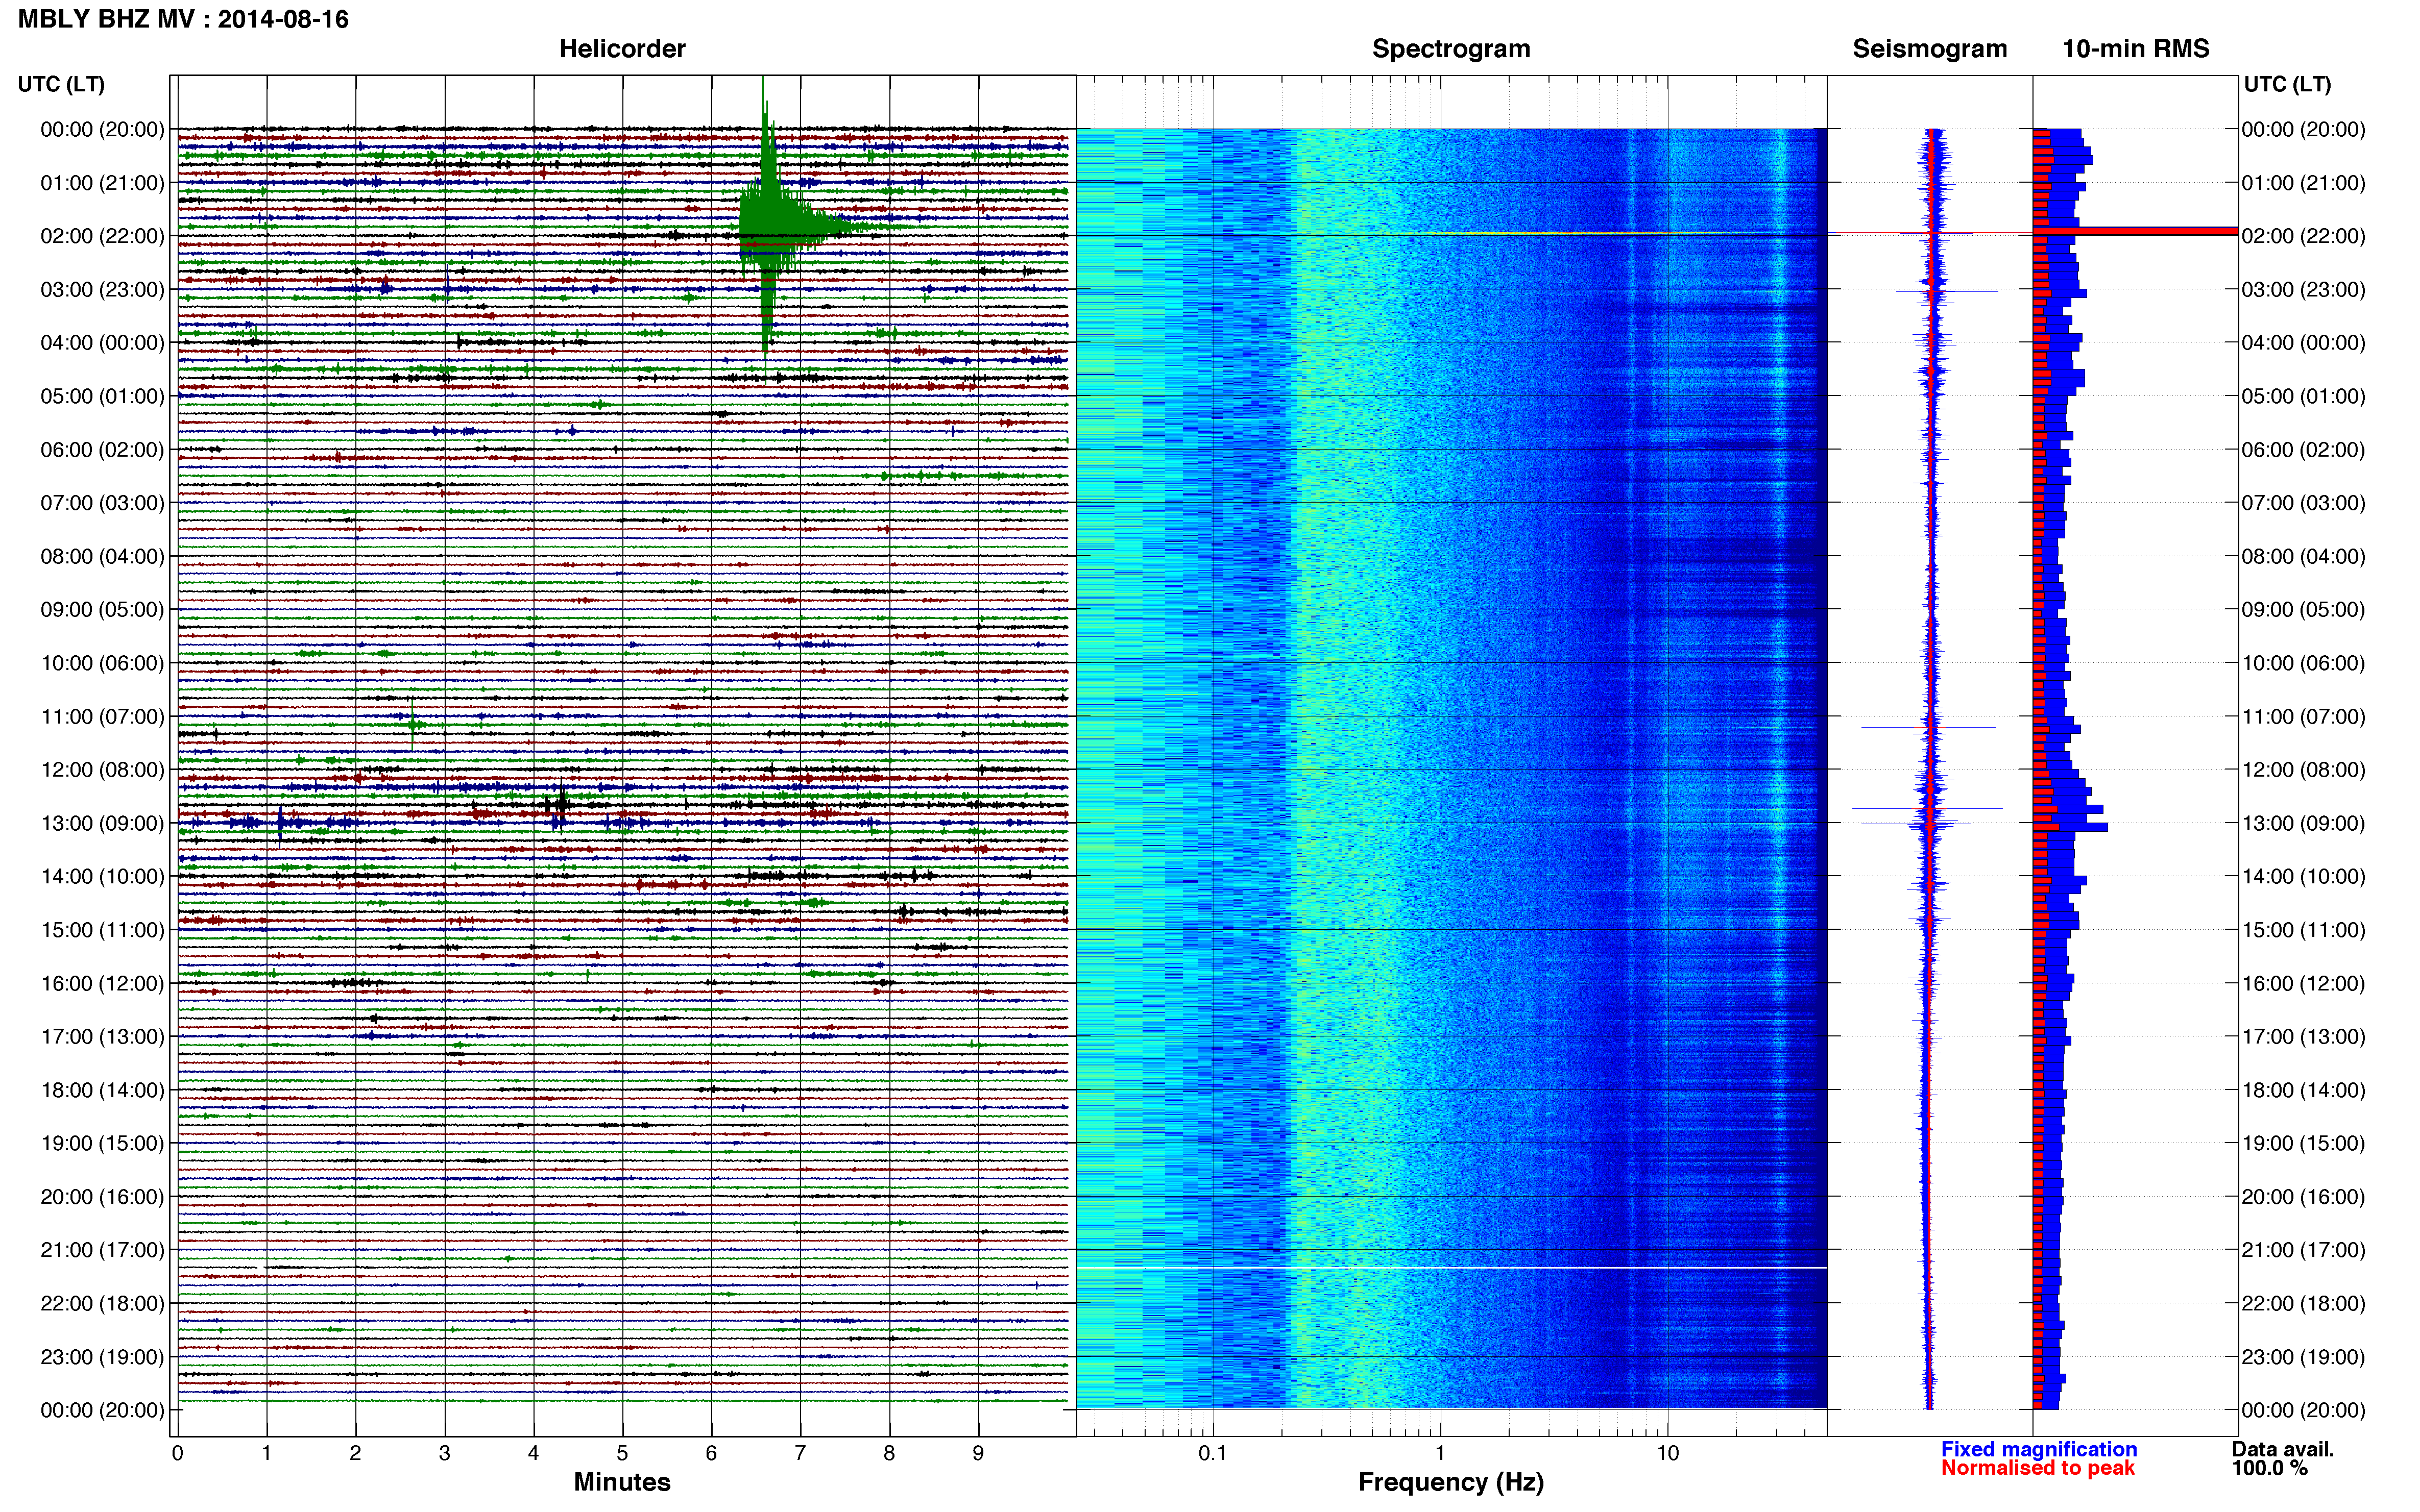This screenshot has height=1512, width=2420.
Task: Click the '9' tick on the Minutes axis
Action: pyautogui.click(x=978, y=1453)
